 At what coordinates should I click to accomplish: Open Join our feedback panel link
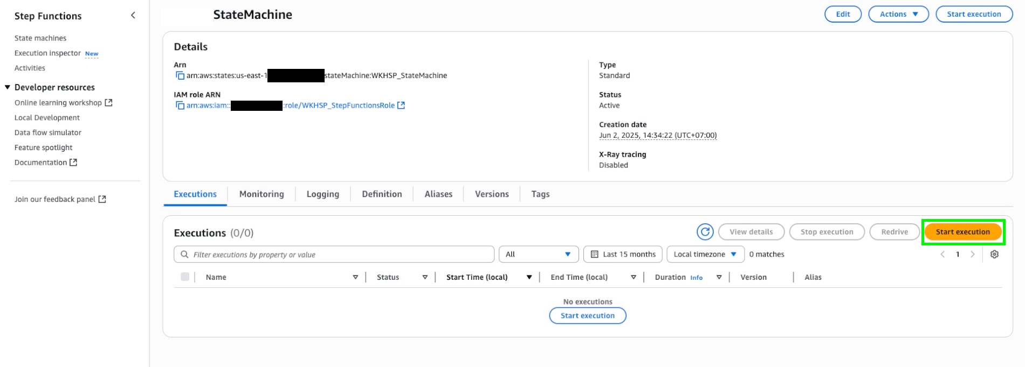pos(60,200)
